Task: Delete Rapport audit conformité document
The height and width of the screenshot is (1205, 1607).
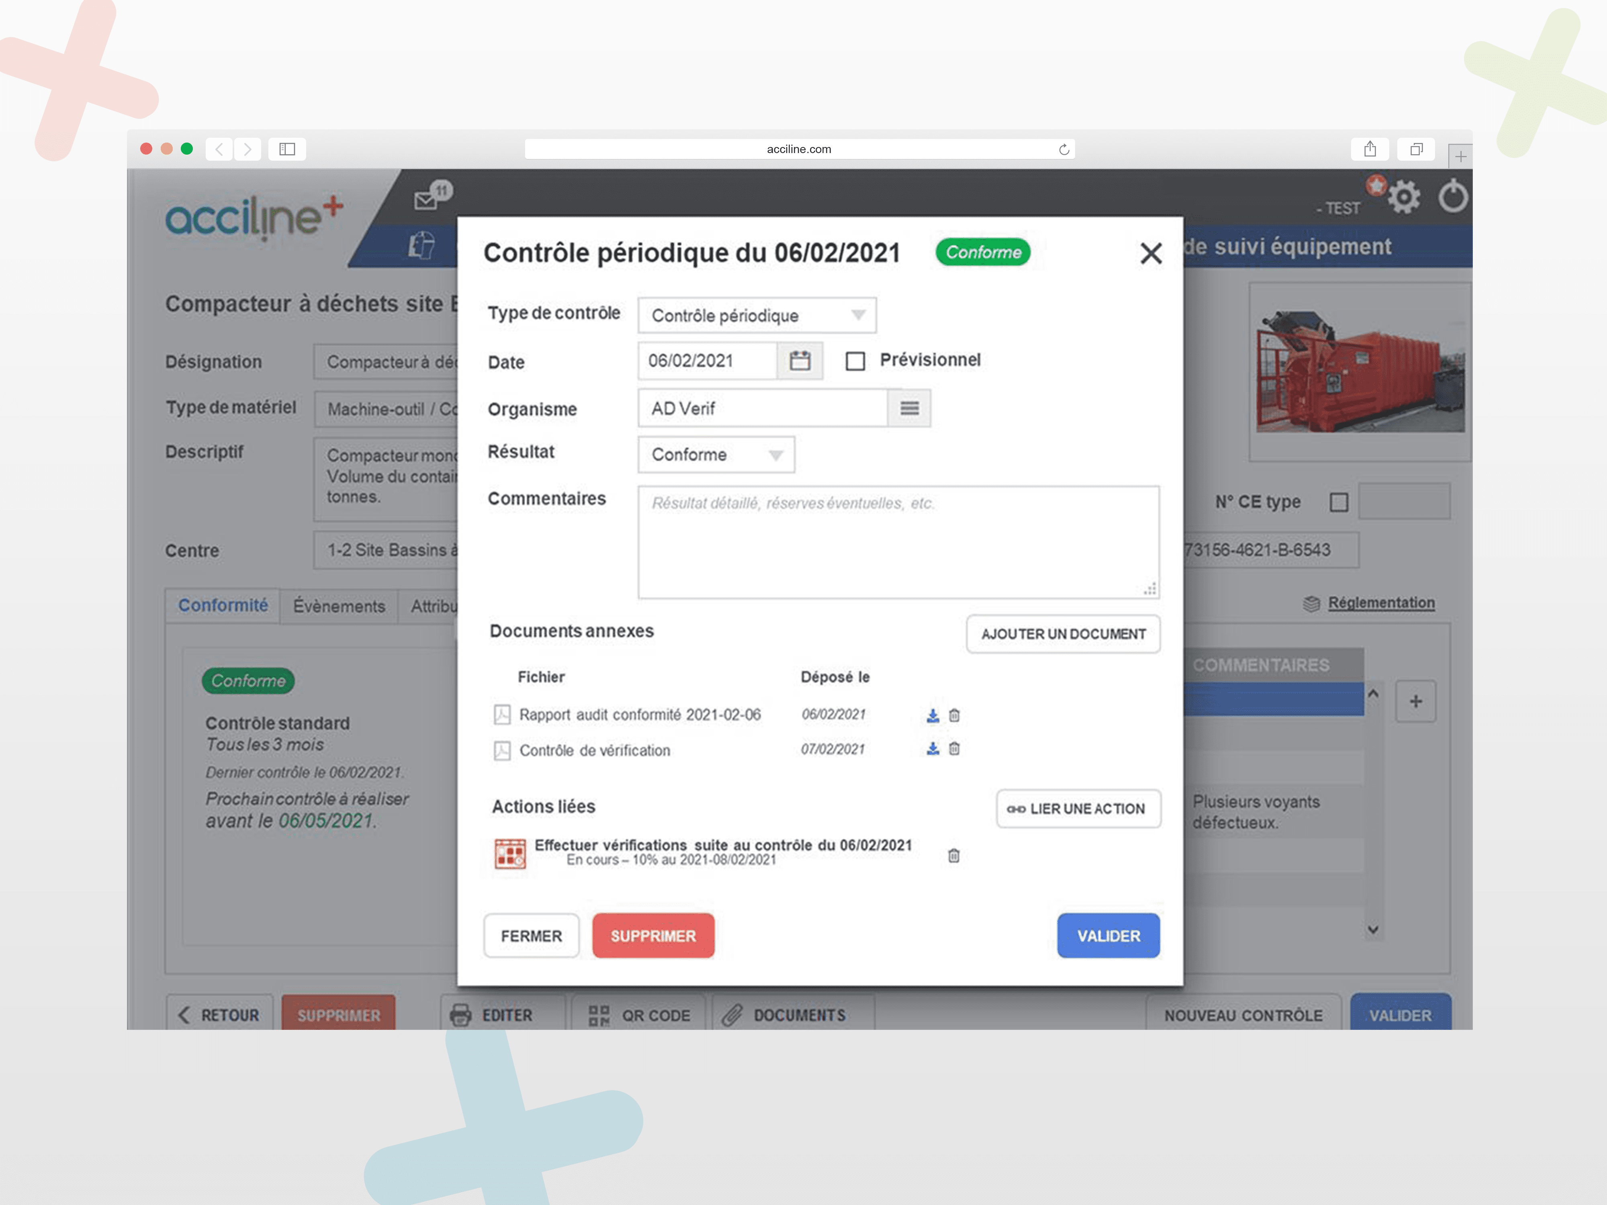Action: pos(955,716)
